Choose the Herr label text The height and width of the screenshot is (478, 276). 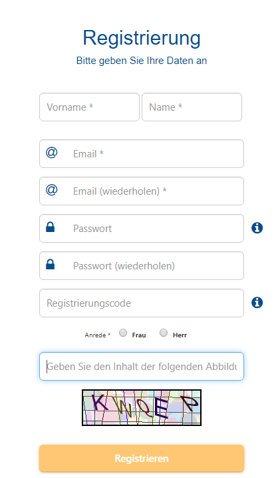coord(180,335)
